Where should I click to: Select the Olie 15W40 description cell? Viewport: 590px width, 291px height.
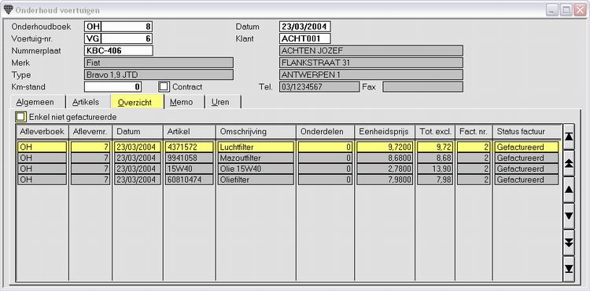tap(256, 169)
